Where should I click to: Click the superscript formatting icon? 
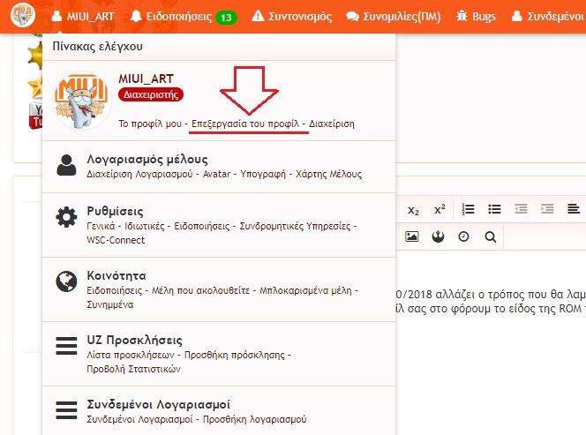[439, 210]
